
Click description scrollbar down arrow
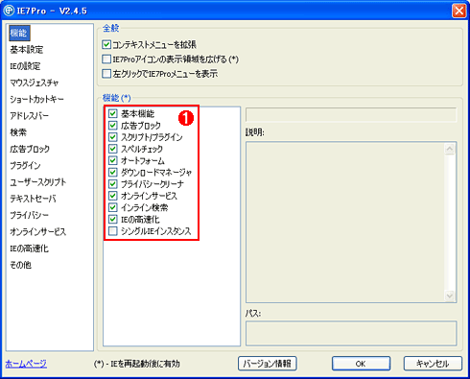(450, 296)
